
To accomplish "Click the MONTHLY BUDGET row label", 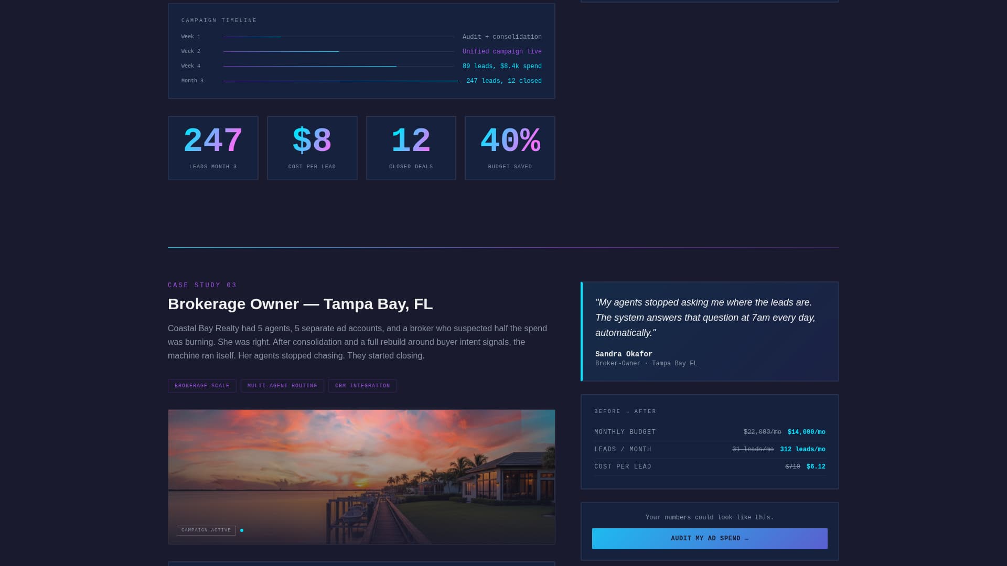I will click(625, 432).
